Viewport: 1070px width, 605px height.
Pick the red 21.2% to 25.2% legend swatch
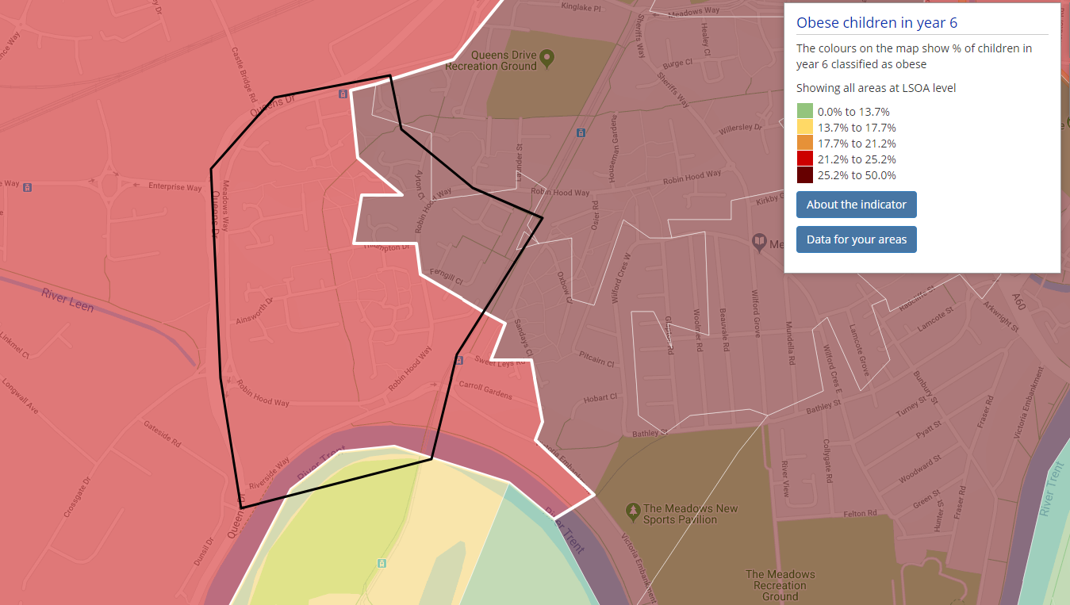click(x=804, y=159)
